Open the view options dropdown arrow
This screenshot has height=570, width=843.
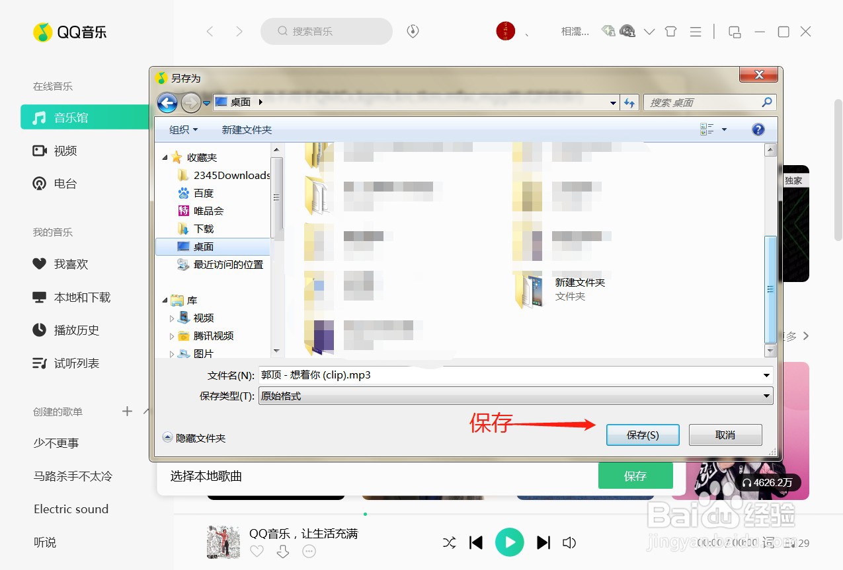[x=724, y=129]
